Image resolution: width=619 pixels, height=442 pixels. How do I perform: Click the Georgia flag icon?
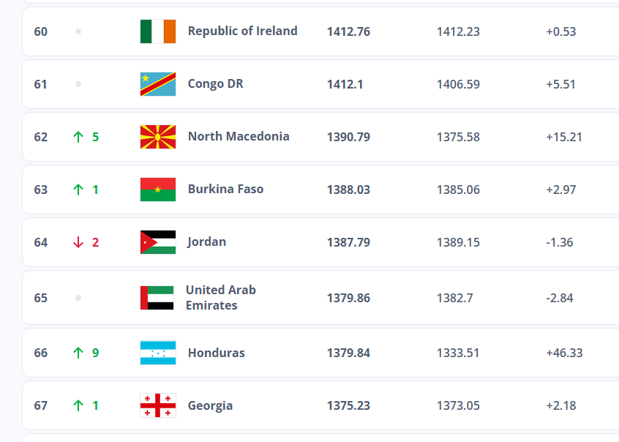158,405
